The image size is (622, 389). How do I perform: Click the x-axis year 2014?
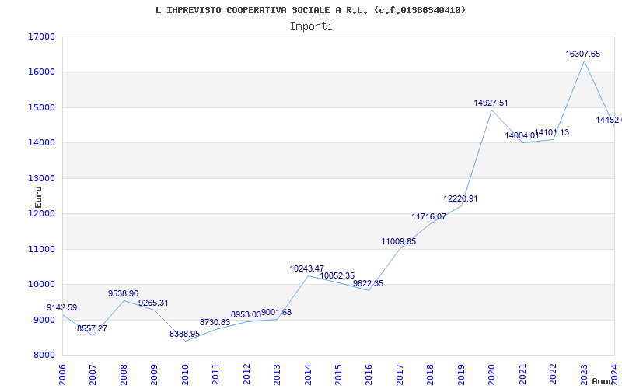(307, 375)
